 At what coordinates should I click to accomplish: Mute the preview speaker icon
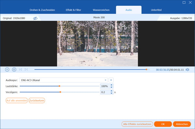point(187,70)
